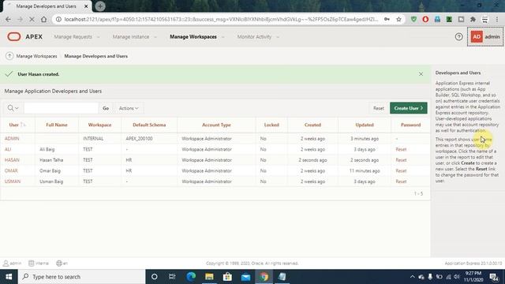Click the Account Type column header
This screenshot has height=284, width=505.
[x=216, y=125]
